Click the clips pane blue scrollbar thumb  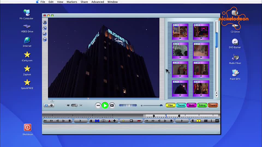click(216, 40)
